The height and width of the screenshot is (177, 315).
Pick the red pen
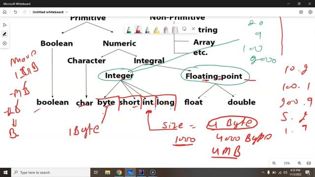click(x=138, y=29)
